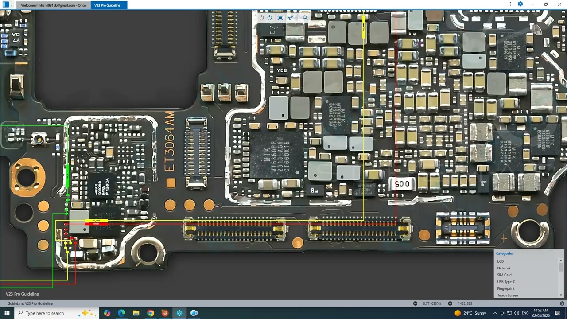
Task: Zoom out with the minus button
Action: [415, 303]
